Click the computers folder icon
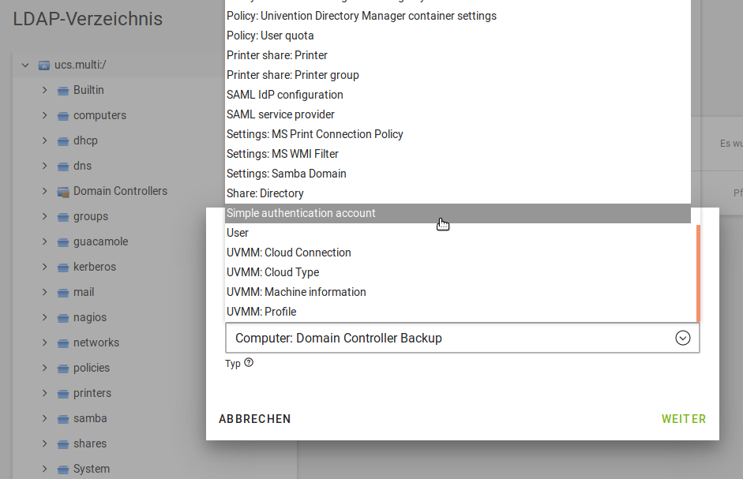 tap(63, 115)
